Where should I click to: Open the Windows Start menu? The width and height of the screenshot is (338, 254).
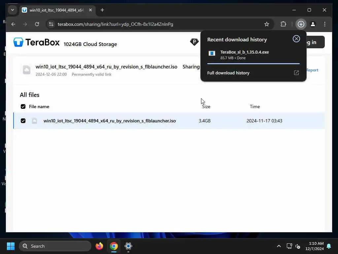(11, 246)
